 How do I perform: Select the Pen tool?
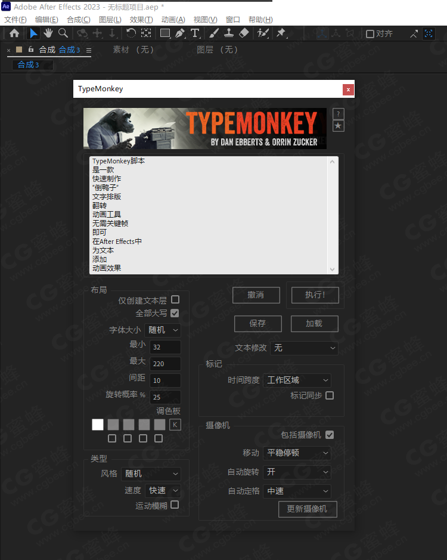pyautogui.click(x=181, y=33)
